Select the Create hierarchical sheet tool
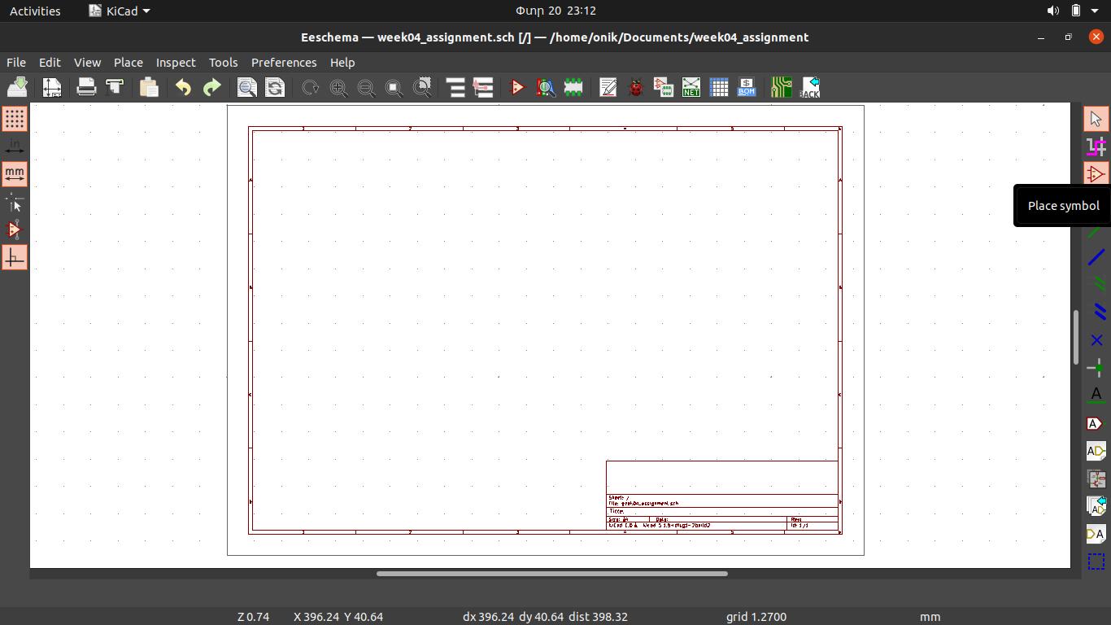The image size is (1111, 625). (1096, 479)
